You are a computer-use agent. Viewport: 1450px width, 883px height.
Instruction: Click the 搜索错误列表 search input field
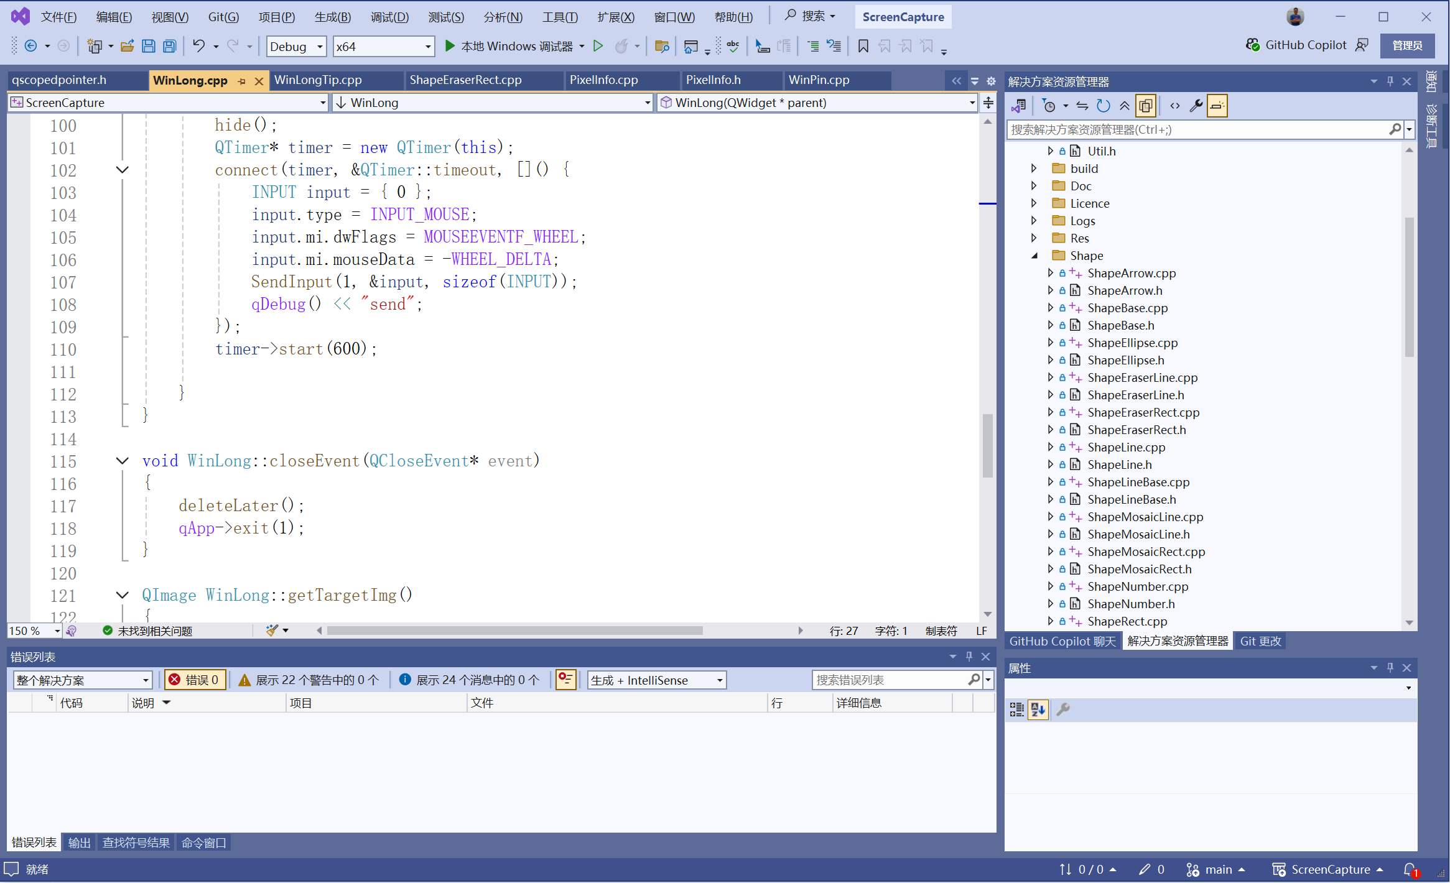[x=890, y=680]
